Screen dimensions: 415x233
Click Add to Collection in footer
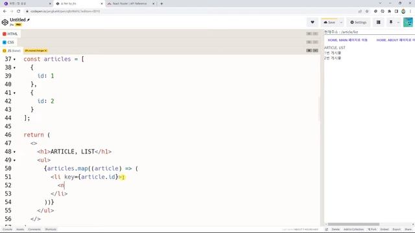pos(353,229)
